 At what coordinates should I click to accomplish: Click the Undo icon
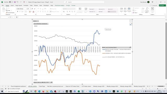tap(17, 2)
